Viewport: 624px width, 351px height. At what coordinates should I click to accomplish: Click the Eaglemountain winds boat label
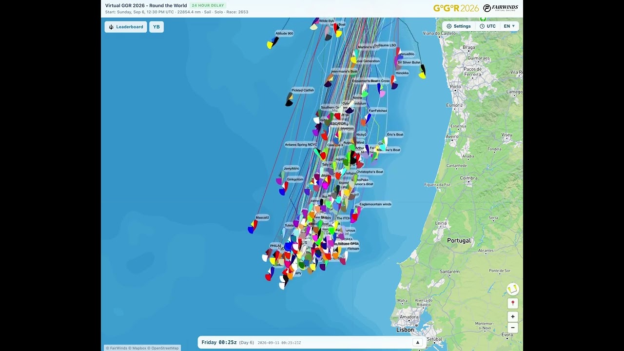click(375, 204)
